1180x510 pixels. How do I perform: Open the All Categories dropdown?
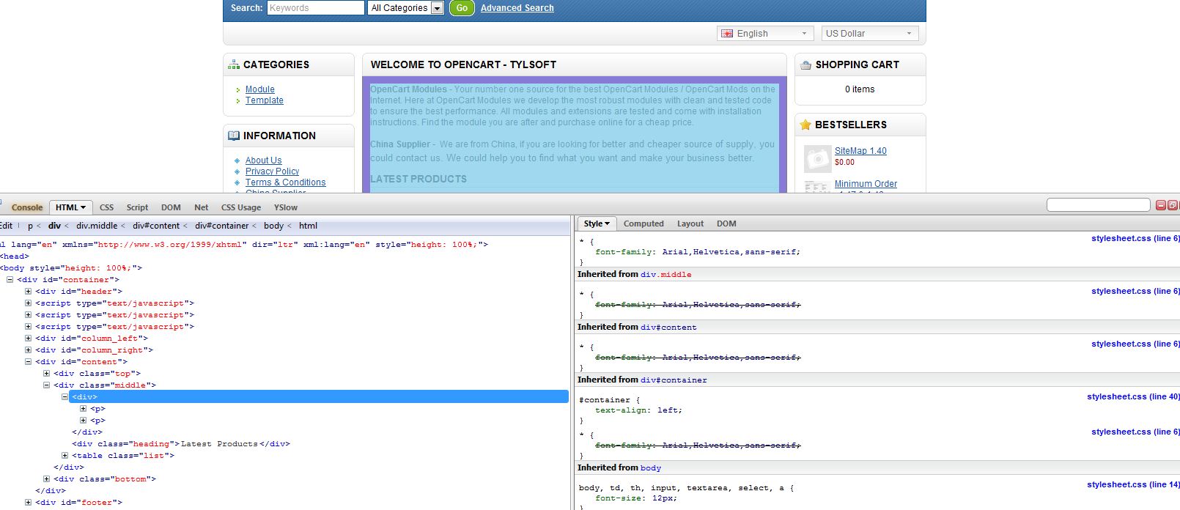(406, 8)
